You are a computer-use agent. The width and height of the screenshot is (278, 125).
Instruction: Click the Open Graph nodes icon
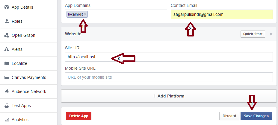7,35
